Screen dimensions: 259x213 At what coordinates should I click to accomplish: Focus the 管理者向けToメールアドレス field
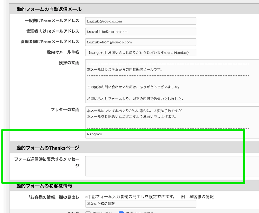click(141, 32)
